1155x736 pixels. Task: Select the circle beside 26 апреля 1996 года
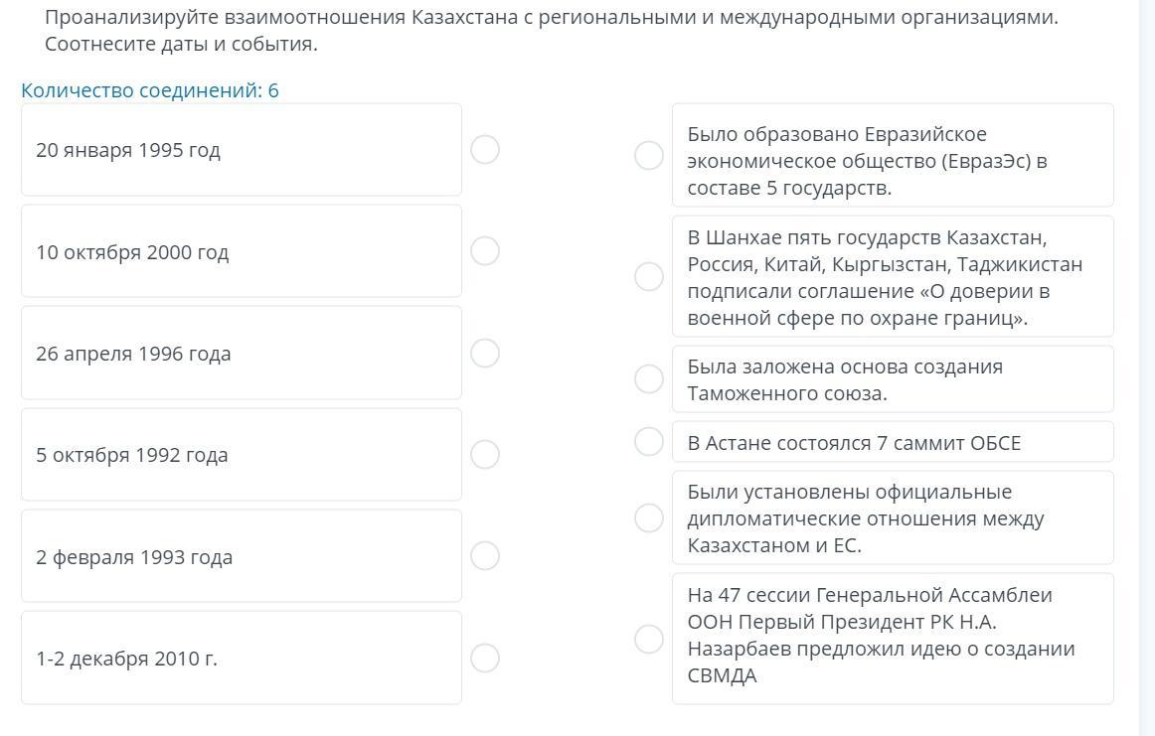485,353
